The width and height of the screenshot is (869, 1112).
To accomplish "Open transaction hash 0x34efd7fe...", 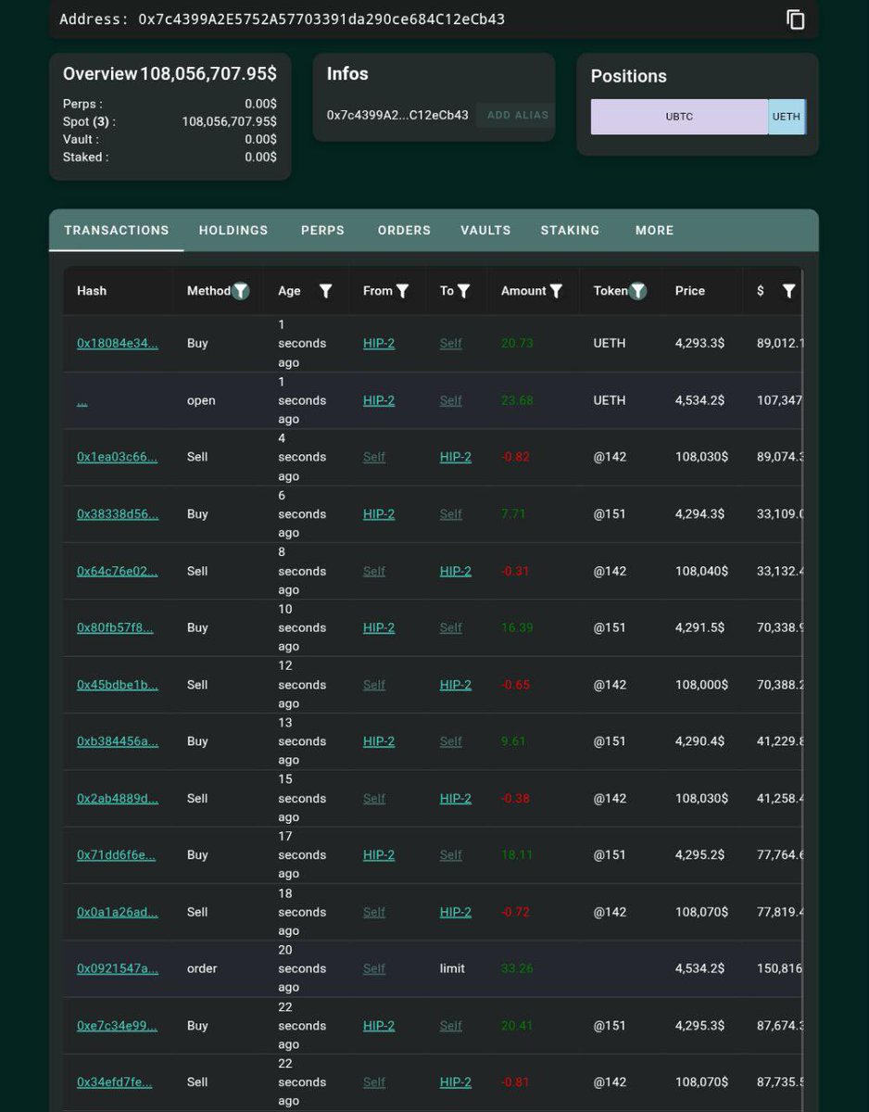I will pos(115,1082).
